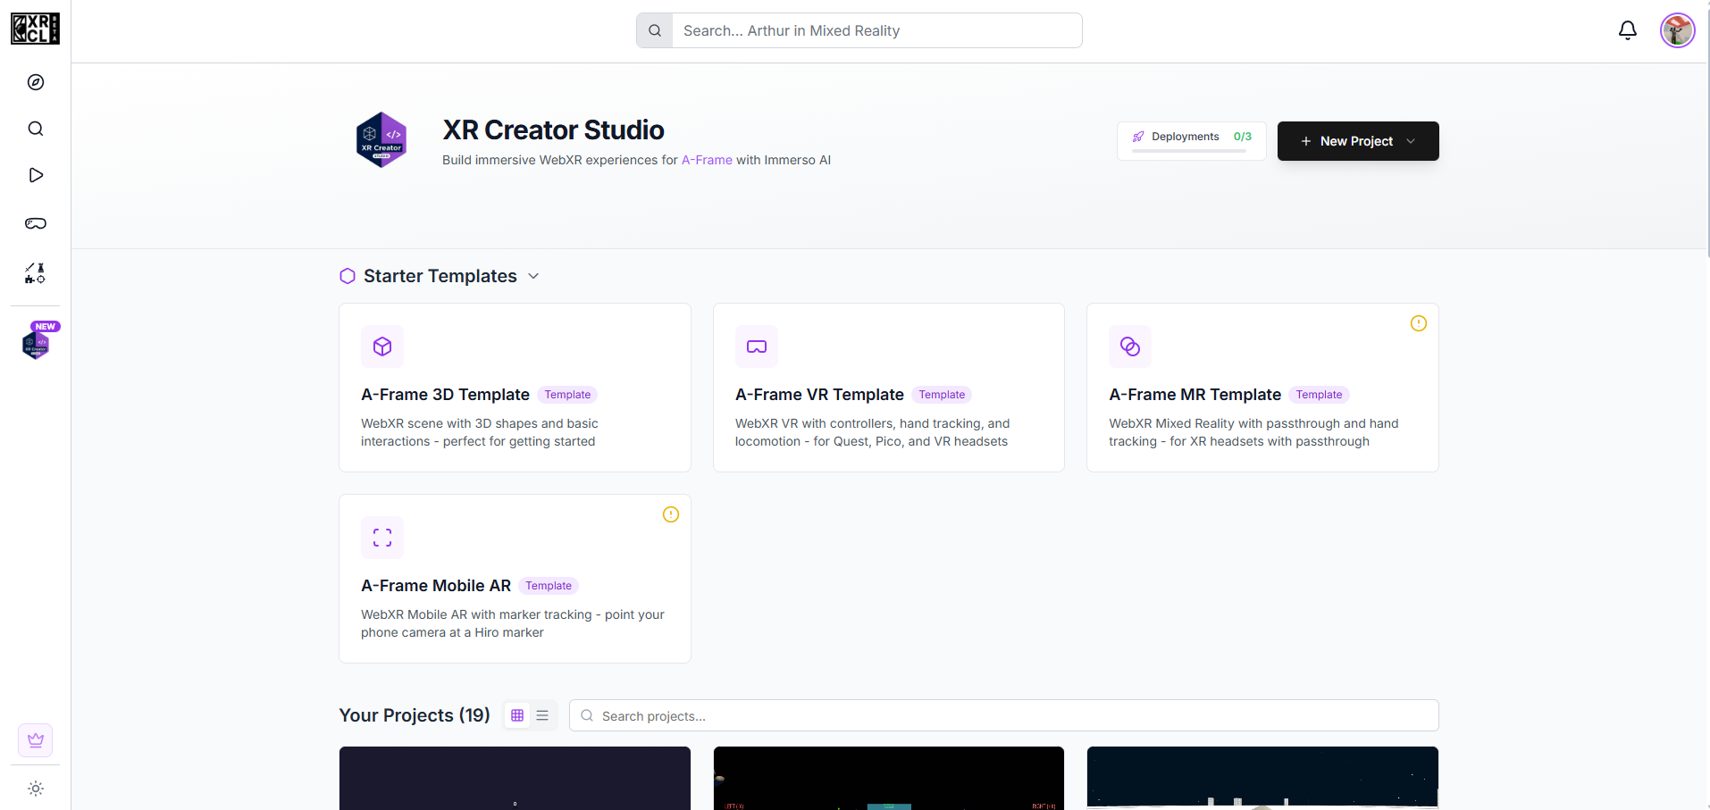Click the New Project button
This screenshot has width=1710, height=810.
1358,141
